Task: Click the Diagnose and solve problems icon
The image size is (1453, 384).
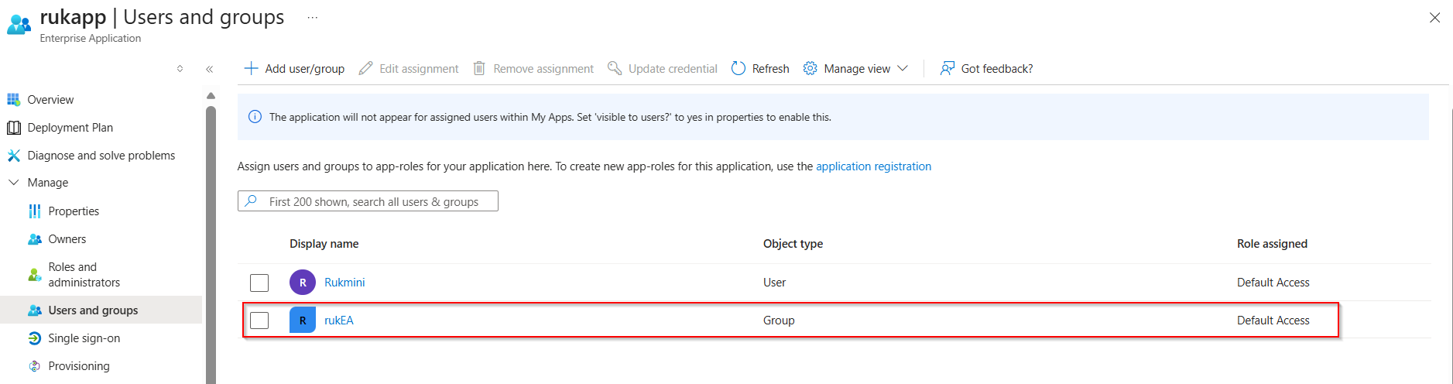Action: (x=14, y=156)
